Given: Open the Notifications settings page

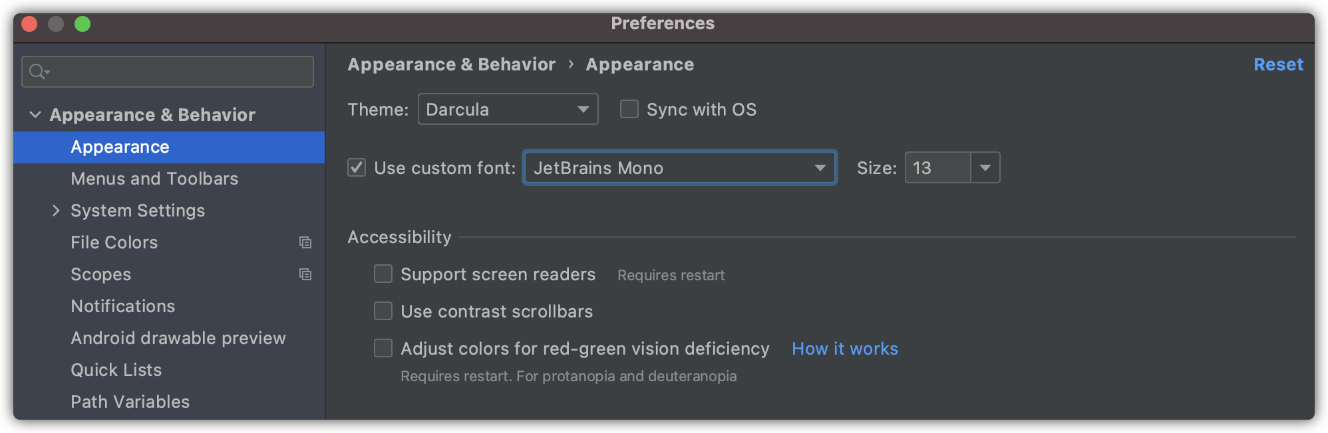Looking at the screenshot, I should pos(123,306).
